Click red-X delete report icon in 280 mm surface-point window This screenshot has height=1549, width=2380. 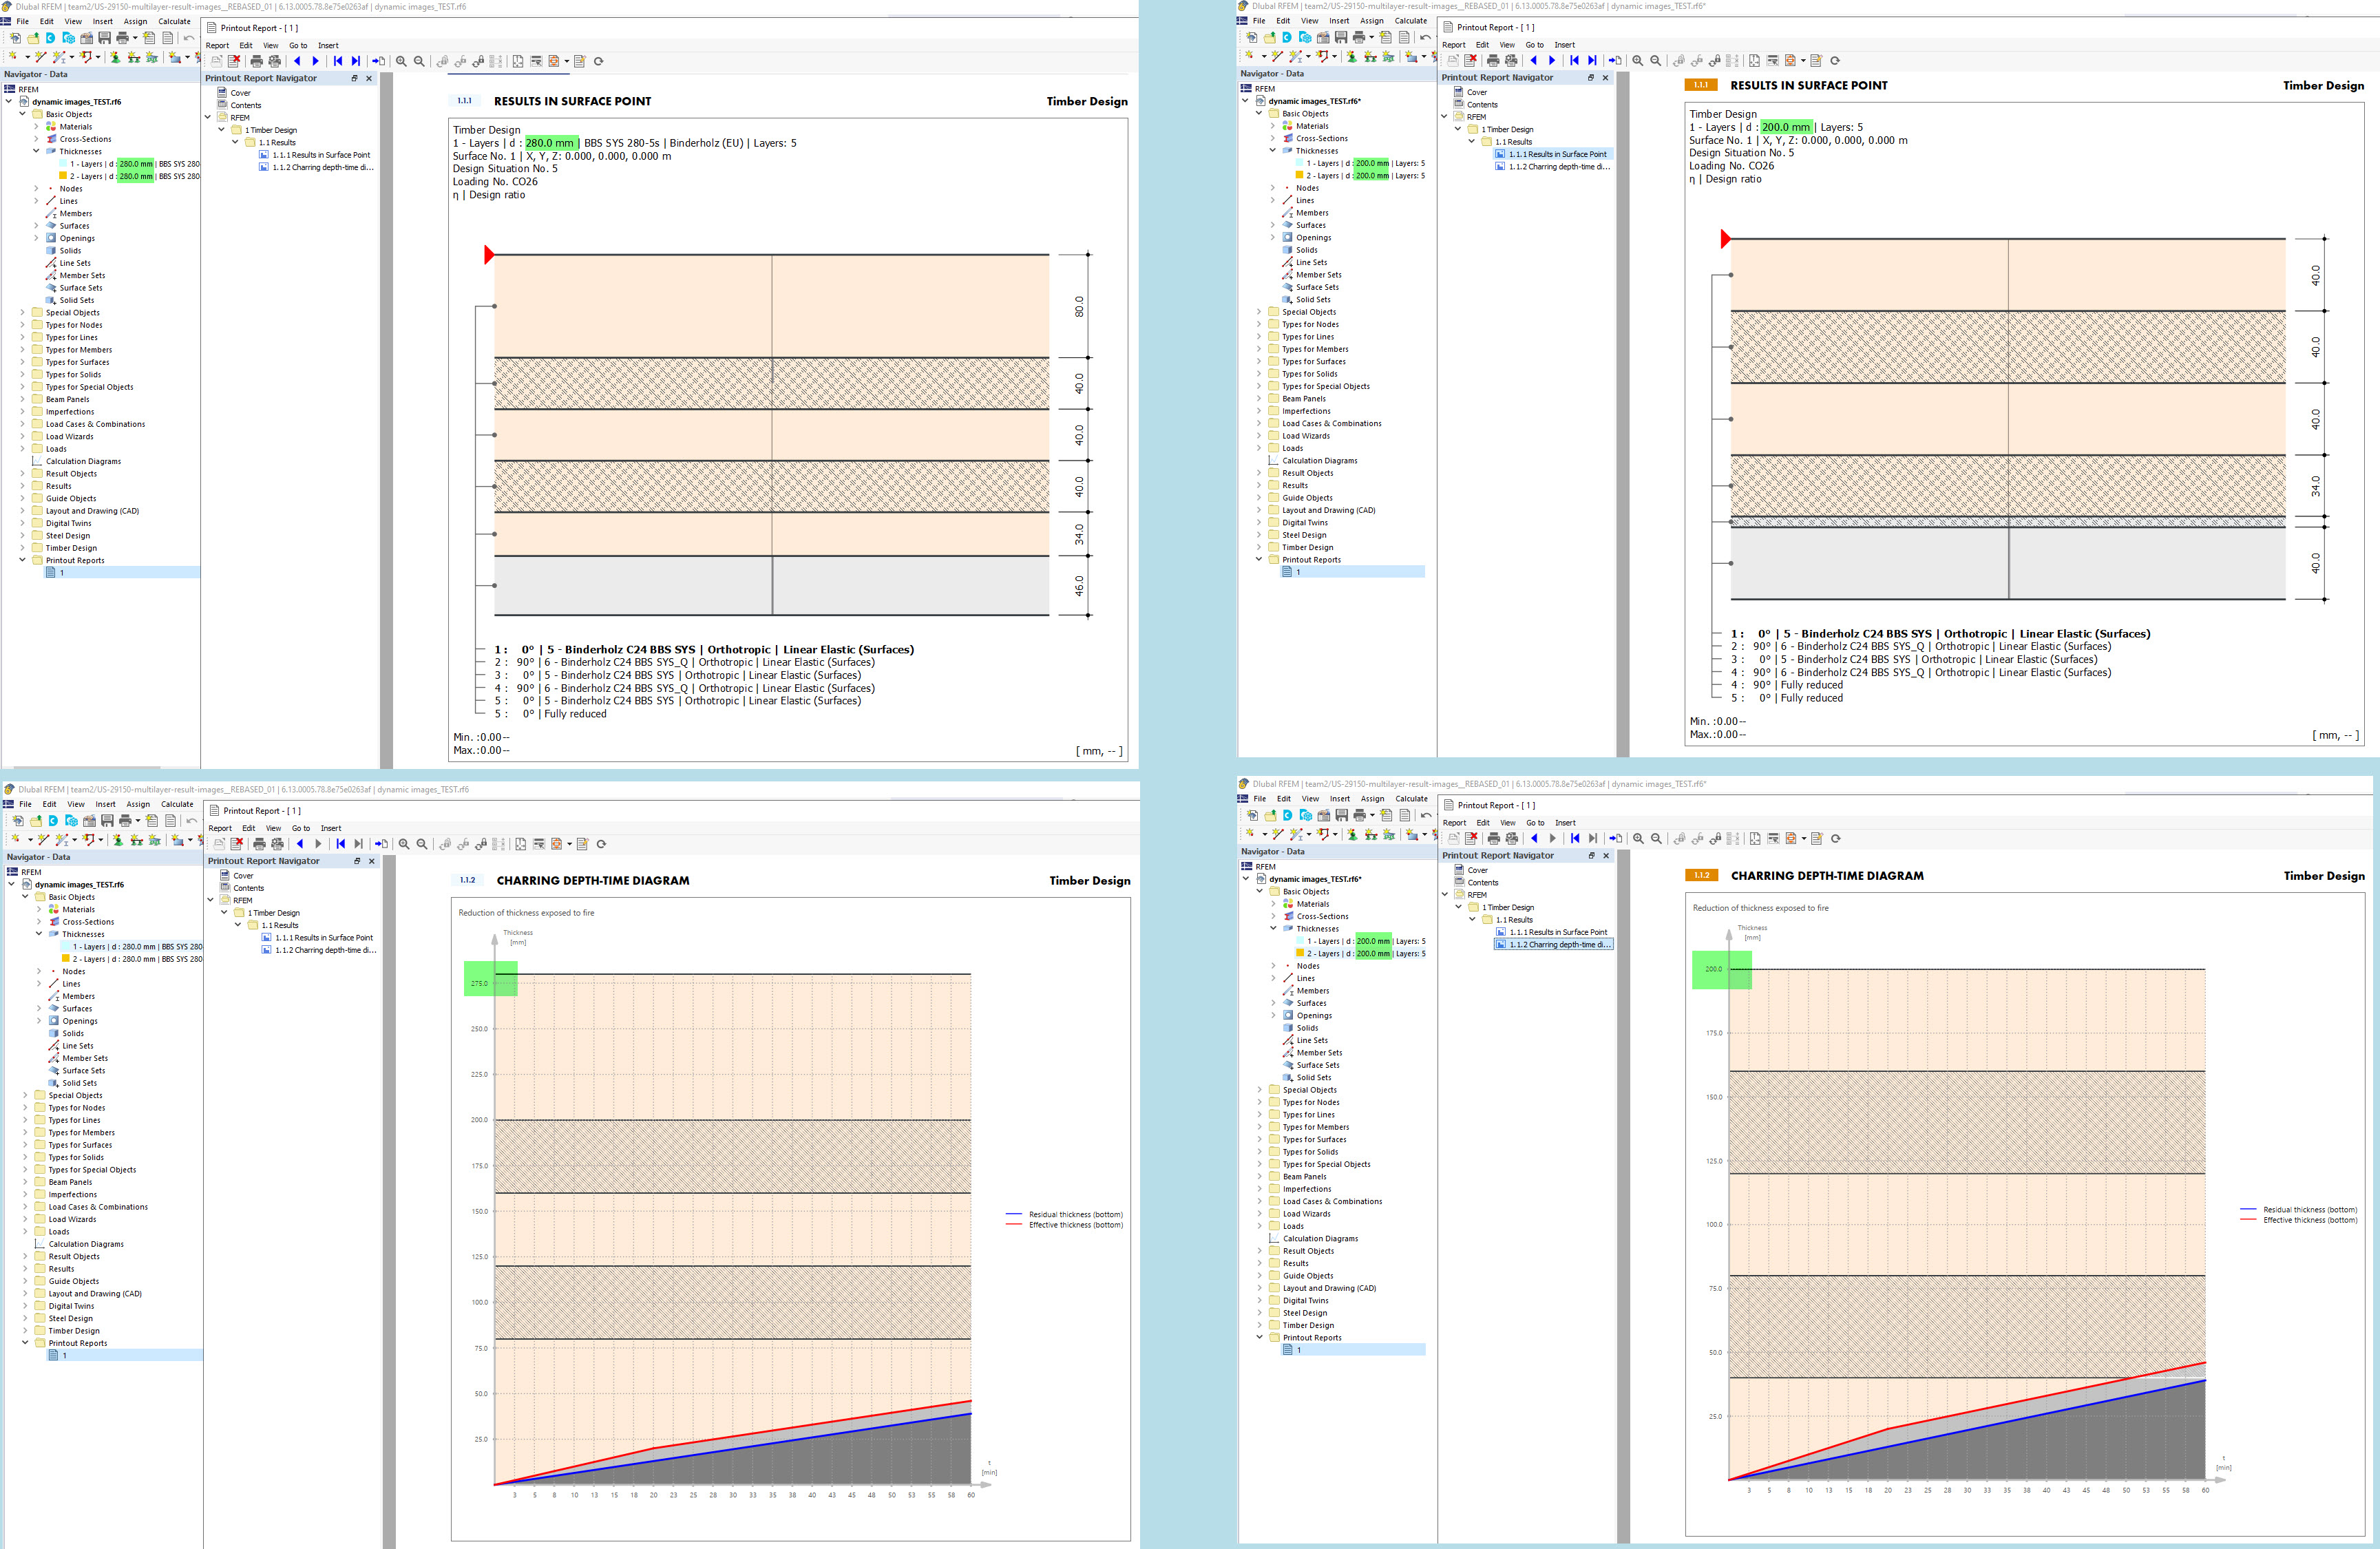234,62
